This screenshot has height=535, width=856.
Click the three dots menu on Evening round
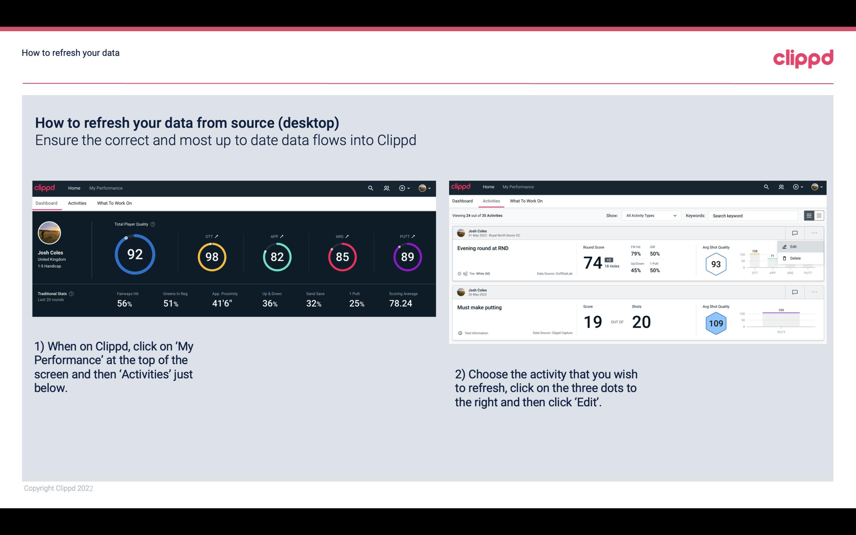pyautogui.click(x=813, y=232)
